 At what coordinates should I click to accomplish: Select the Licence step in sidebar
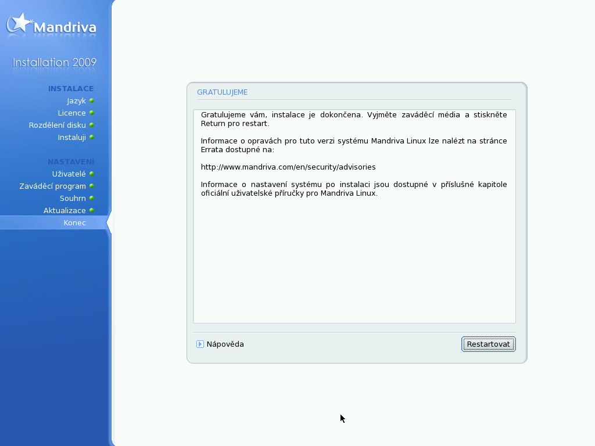(71, 113)
